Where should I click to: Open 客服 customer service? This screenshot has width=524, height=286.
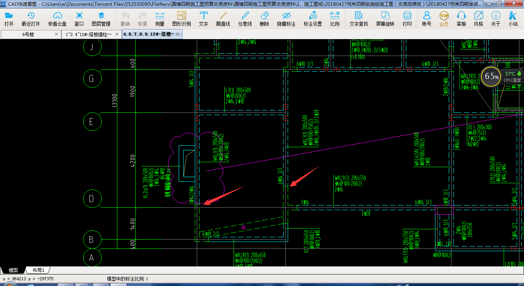[461, 19]
